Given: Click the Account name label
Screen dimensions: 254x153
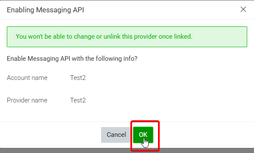Looking at the screenshot, I should pyautogui.click(x=27, y=78).
